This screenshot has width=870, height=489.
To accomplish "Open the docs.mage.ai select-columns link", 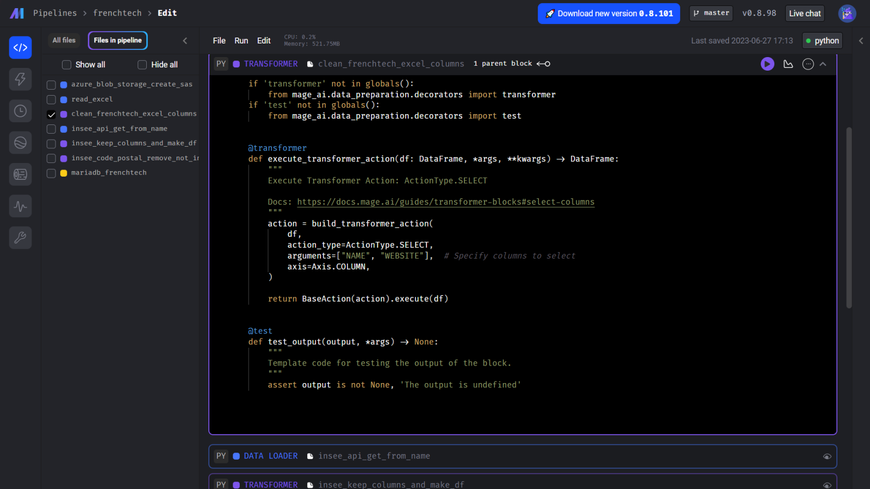I will point(445,202).
